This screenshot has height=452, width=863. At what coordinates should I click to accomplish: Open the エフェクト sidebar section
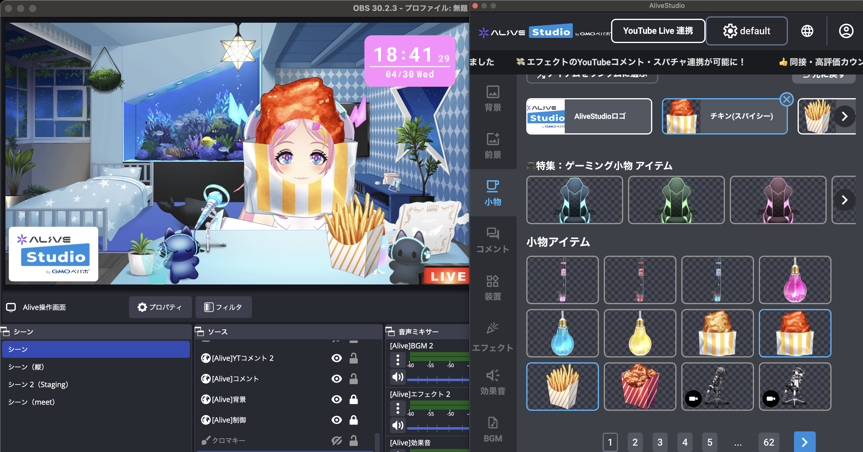492,337
